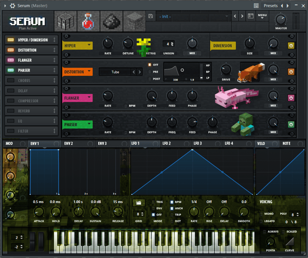This screenshot has height=258, width=308.
Task: Click the UNISON voices number stepper
Action: 172,44
